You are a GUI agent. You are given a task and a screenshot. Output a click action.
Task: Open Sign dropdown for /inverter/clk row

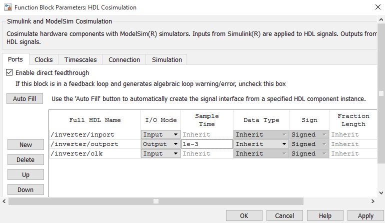pos(309,153)
